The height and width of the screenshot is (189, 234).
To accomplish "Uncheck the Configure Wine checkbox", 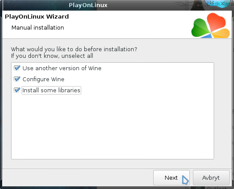I will [x=17, y=79].
